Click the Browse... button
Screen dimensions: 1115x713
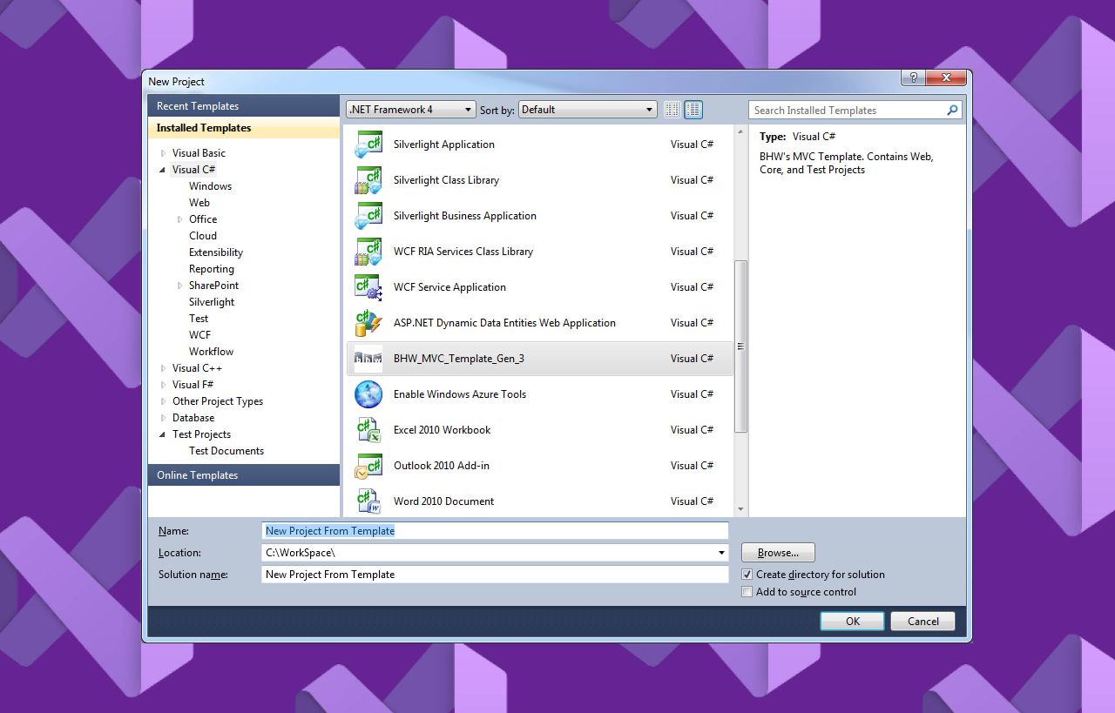coord(778,553)
